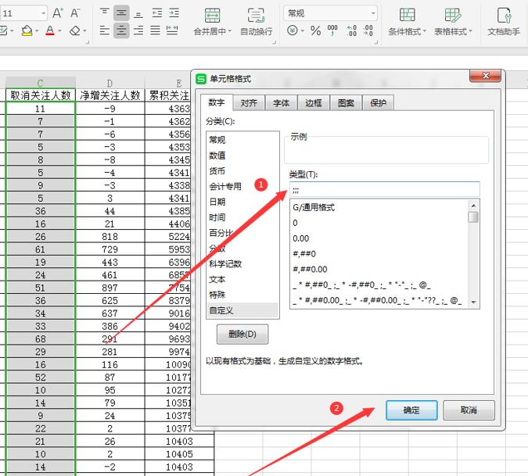Select 日期 category
Viewport: 528px width, 476px height.
point(242,202)
